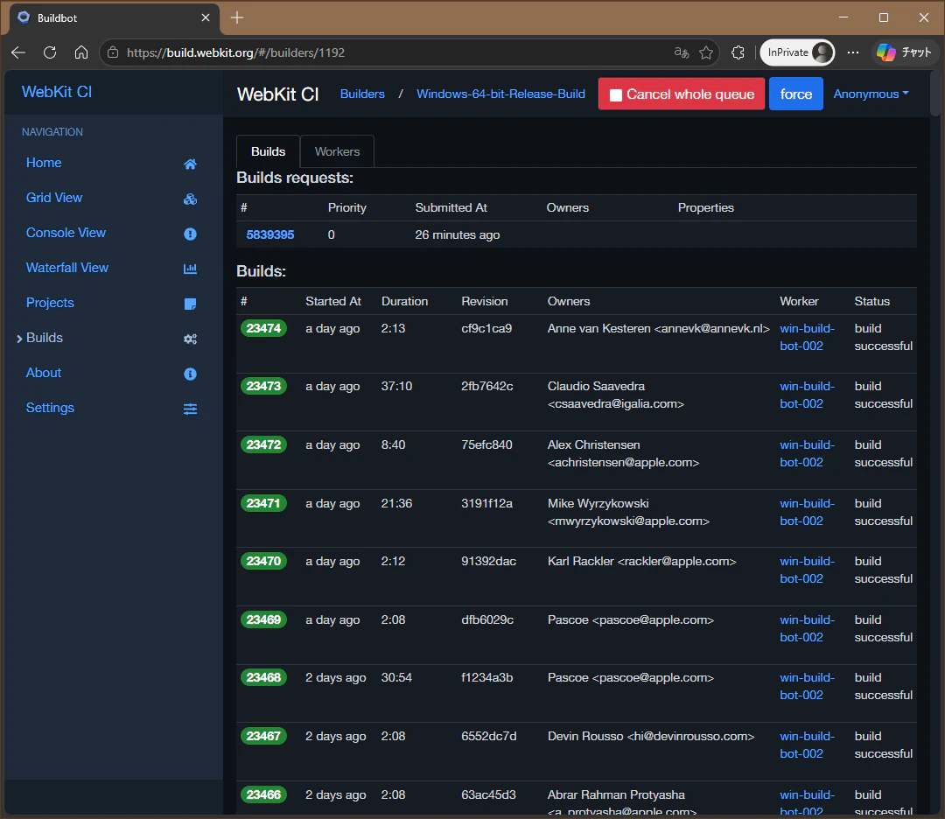Image resolution: width=945 pixels, height=819 pixels.
Task: Open win-build-bot-002 worker for build 23474
Action: point(807,337)
